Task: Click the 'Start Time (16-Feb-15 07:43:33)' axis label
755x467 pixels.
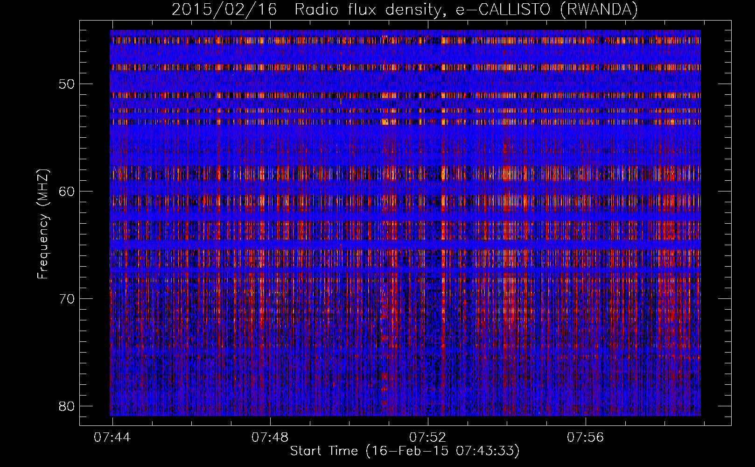Action: point(405,451)
